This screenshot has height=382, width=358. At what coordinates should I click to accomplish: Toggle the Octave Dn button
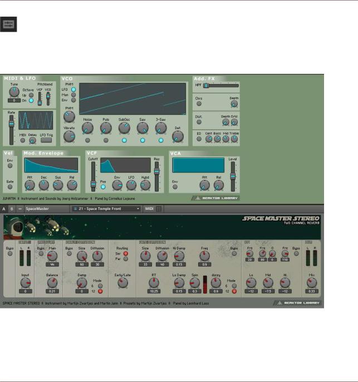pyautogui.click(x=31, y=100)
